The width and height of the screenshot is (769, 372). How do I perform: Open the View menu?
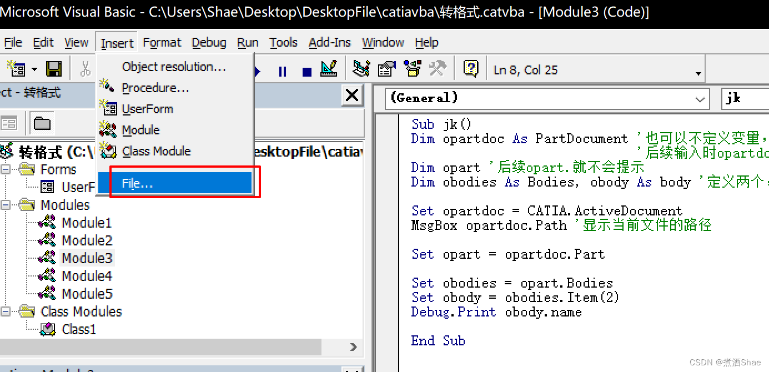click(x=76, y=42)
